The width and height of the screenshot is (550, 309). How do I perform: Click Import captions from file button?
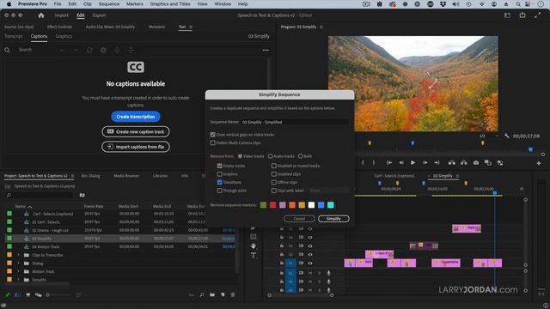(136, 147)
